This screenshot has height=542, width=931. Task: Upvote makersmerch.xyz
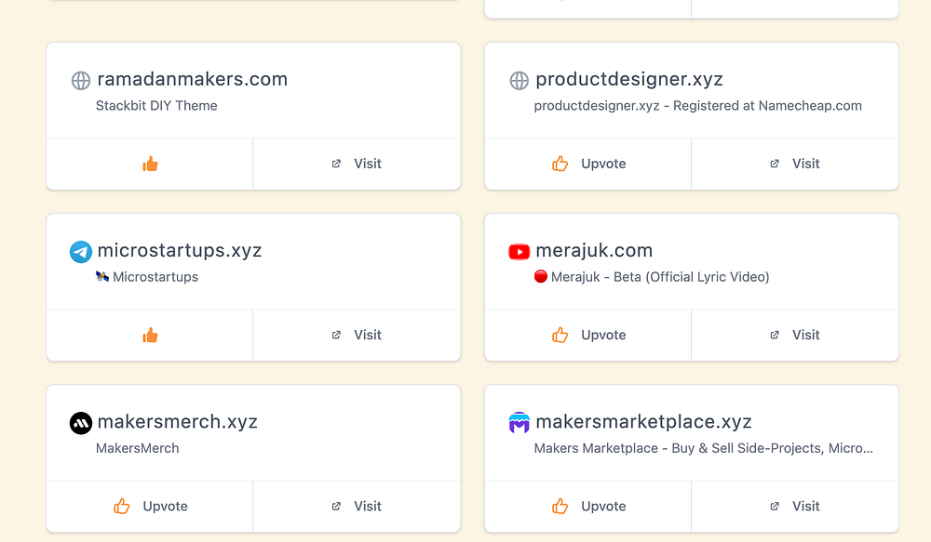(x=150, y=506)
